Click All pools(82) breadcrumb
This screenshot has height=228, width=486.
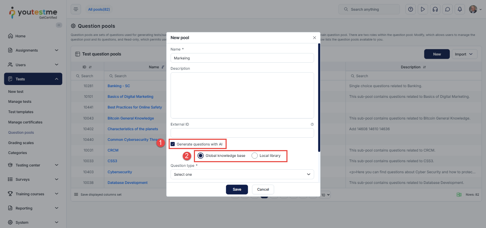pyautogui.click(x=99, y=9)
